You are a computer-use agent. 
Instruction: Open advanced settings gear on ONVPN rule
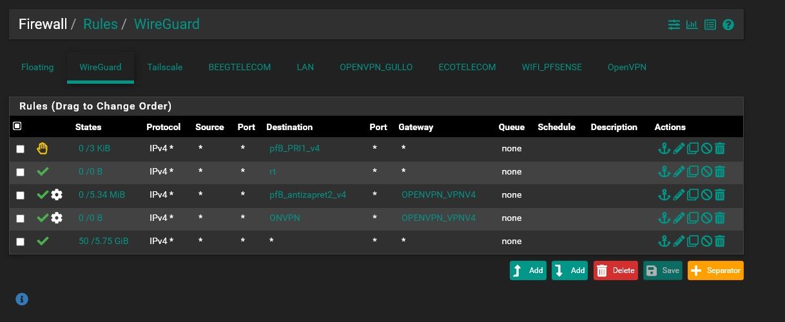(x=57, y=218)
